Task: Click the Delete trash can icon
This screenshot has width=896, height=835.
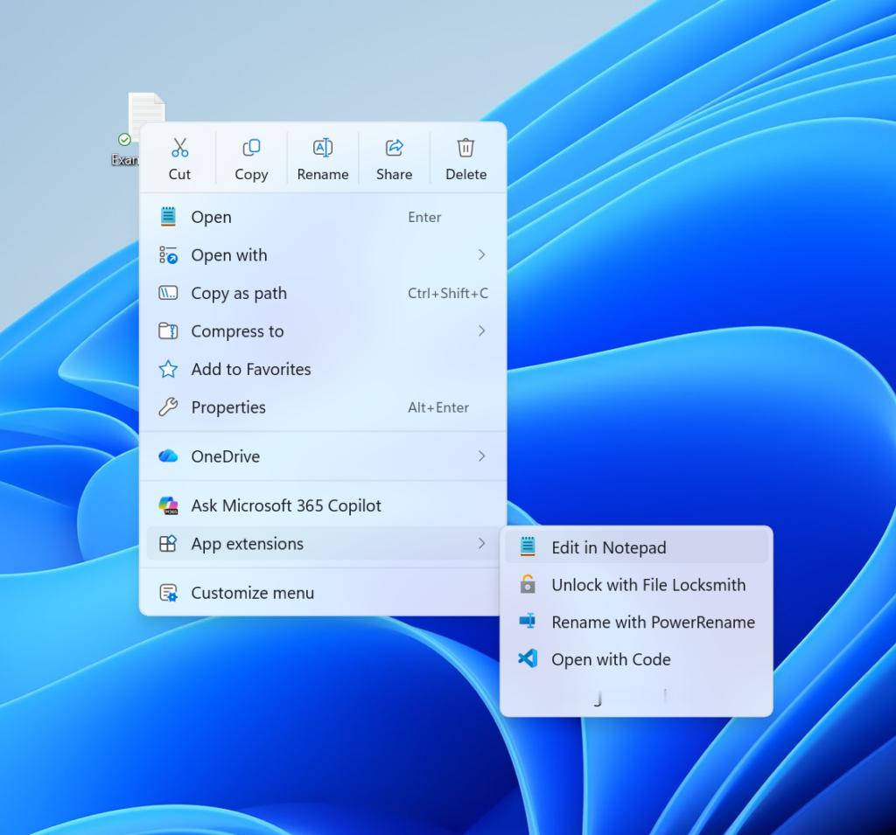Action: pos(465,148)
